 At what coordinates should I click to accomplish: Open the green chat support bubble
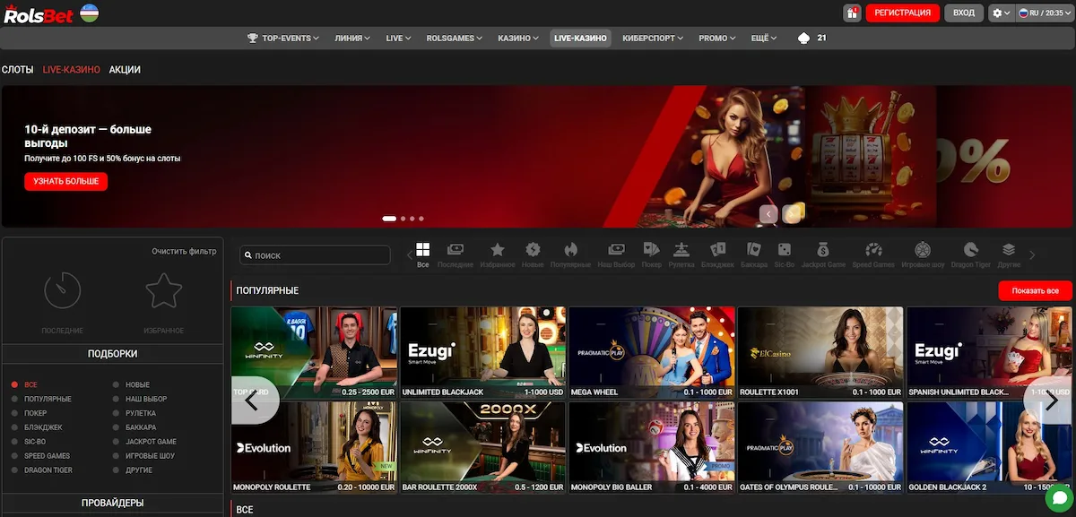point(1058,497)
